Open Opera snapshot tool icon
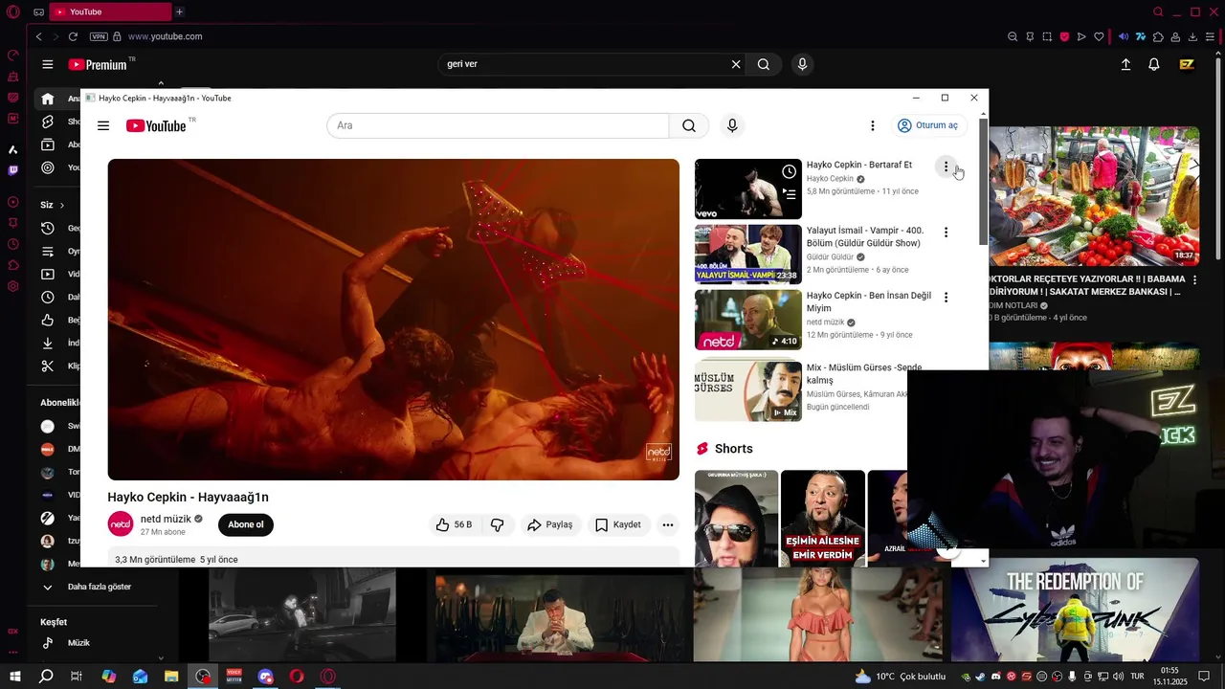This screenshot has width=1225, height=689. [1047, 36]
